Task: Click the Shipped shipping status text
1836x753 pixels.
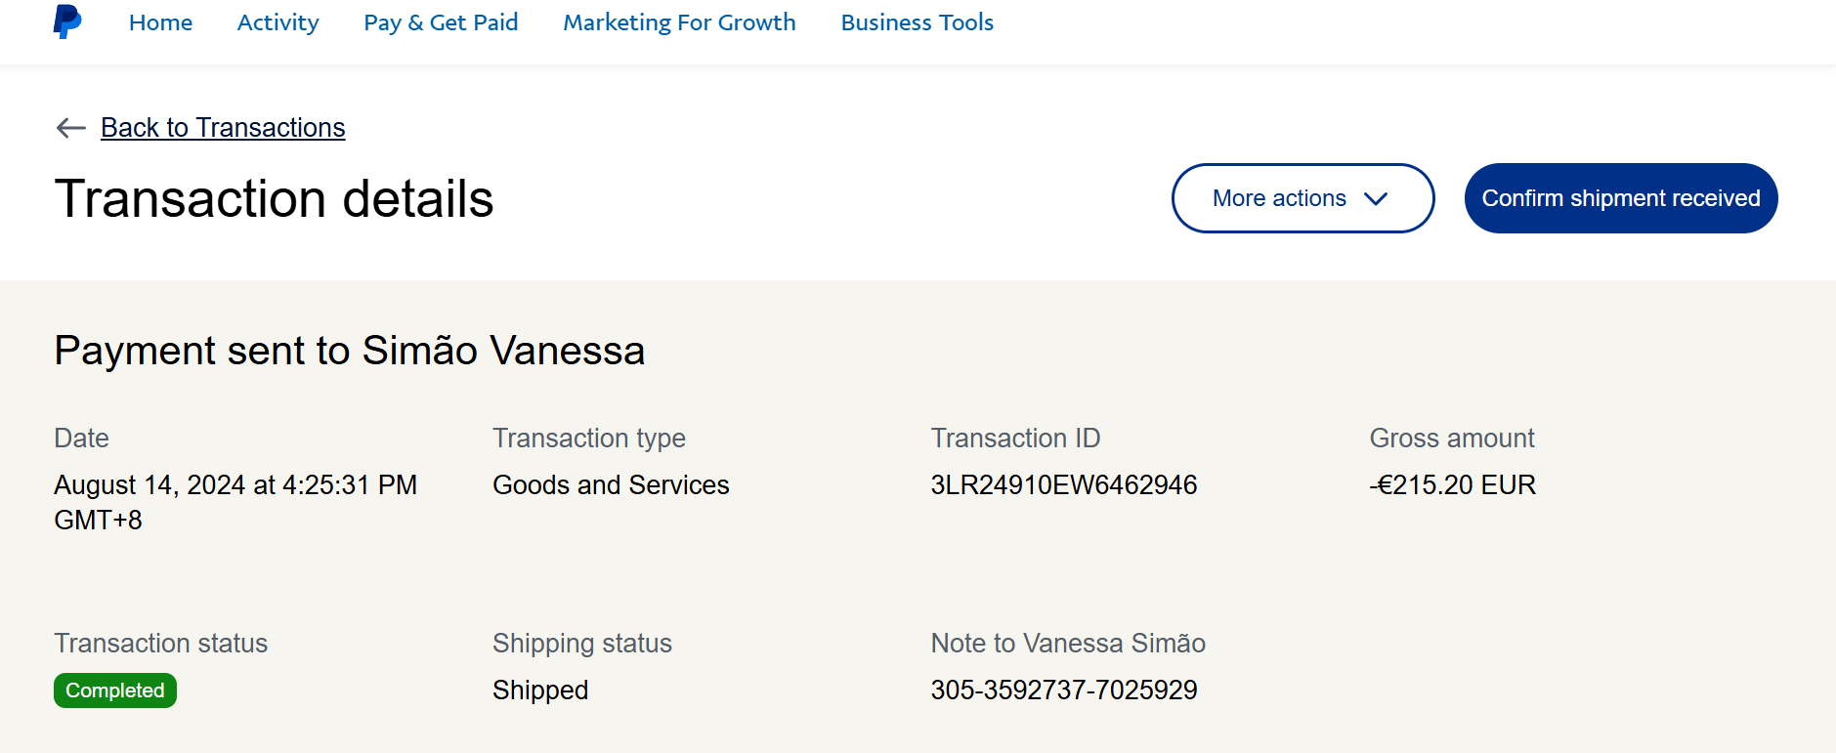Action: 540,690
